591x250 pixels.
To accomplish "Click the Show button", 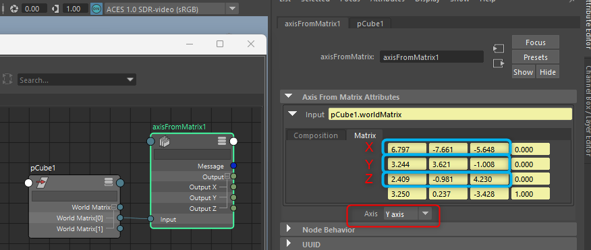I will [x=523, y=72].
